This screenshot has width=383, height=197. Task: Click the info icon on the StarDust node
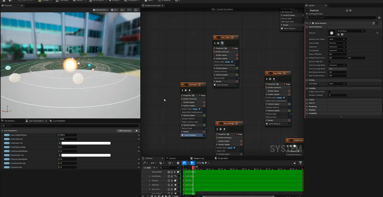point(199,85)
